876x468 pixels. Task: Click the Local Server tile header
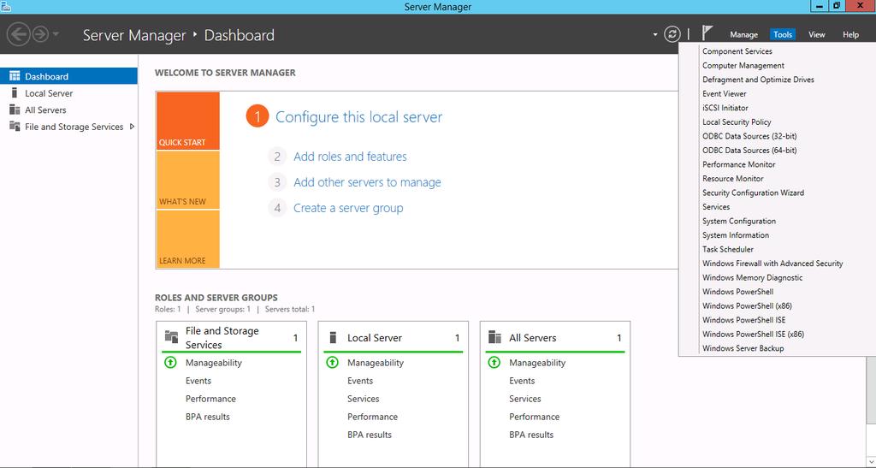(x=394, y=337)
